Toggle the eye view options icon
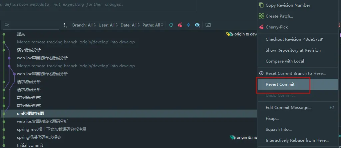This screenshot has width=341, height=148. pos(197,25)
